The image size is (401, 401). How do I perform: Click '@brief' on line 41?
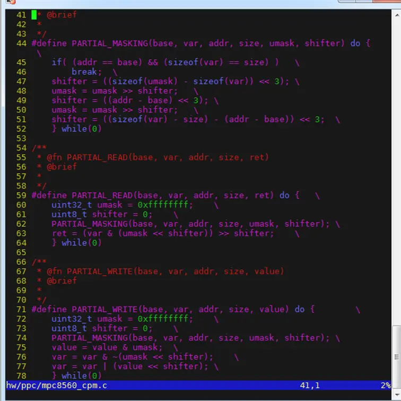point(62,15)
